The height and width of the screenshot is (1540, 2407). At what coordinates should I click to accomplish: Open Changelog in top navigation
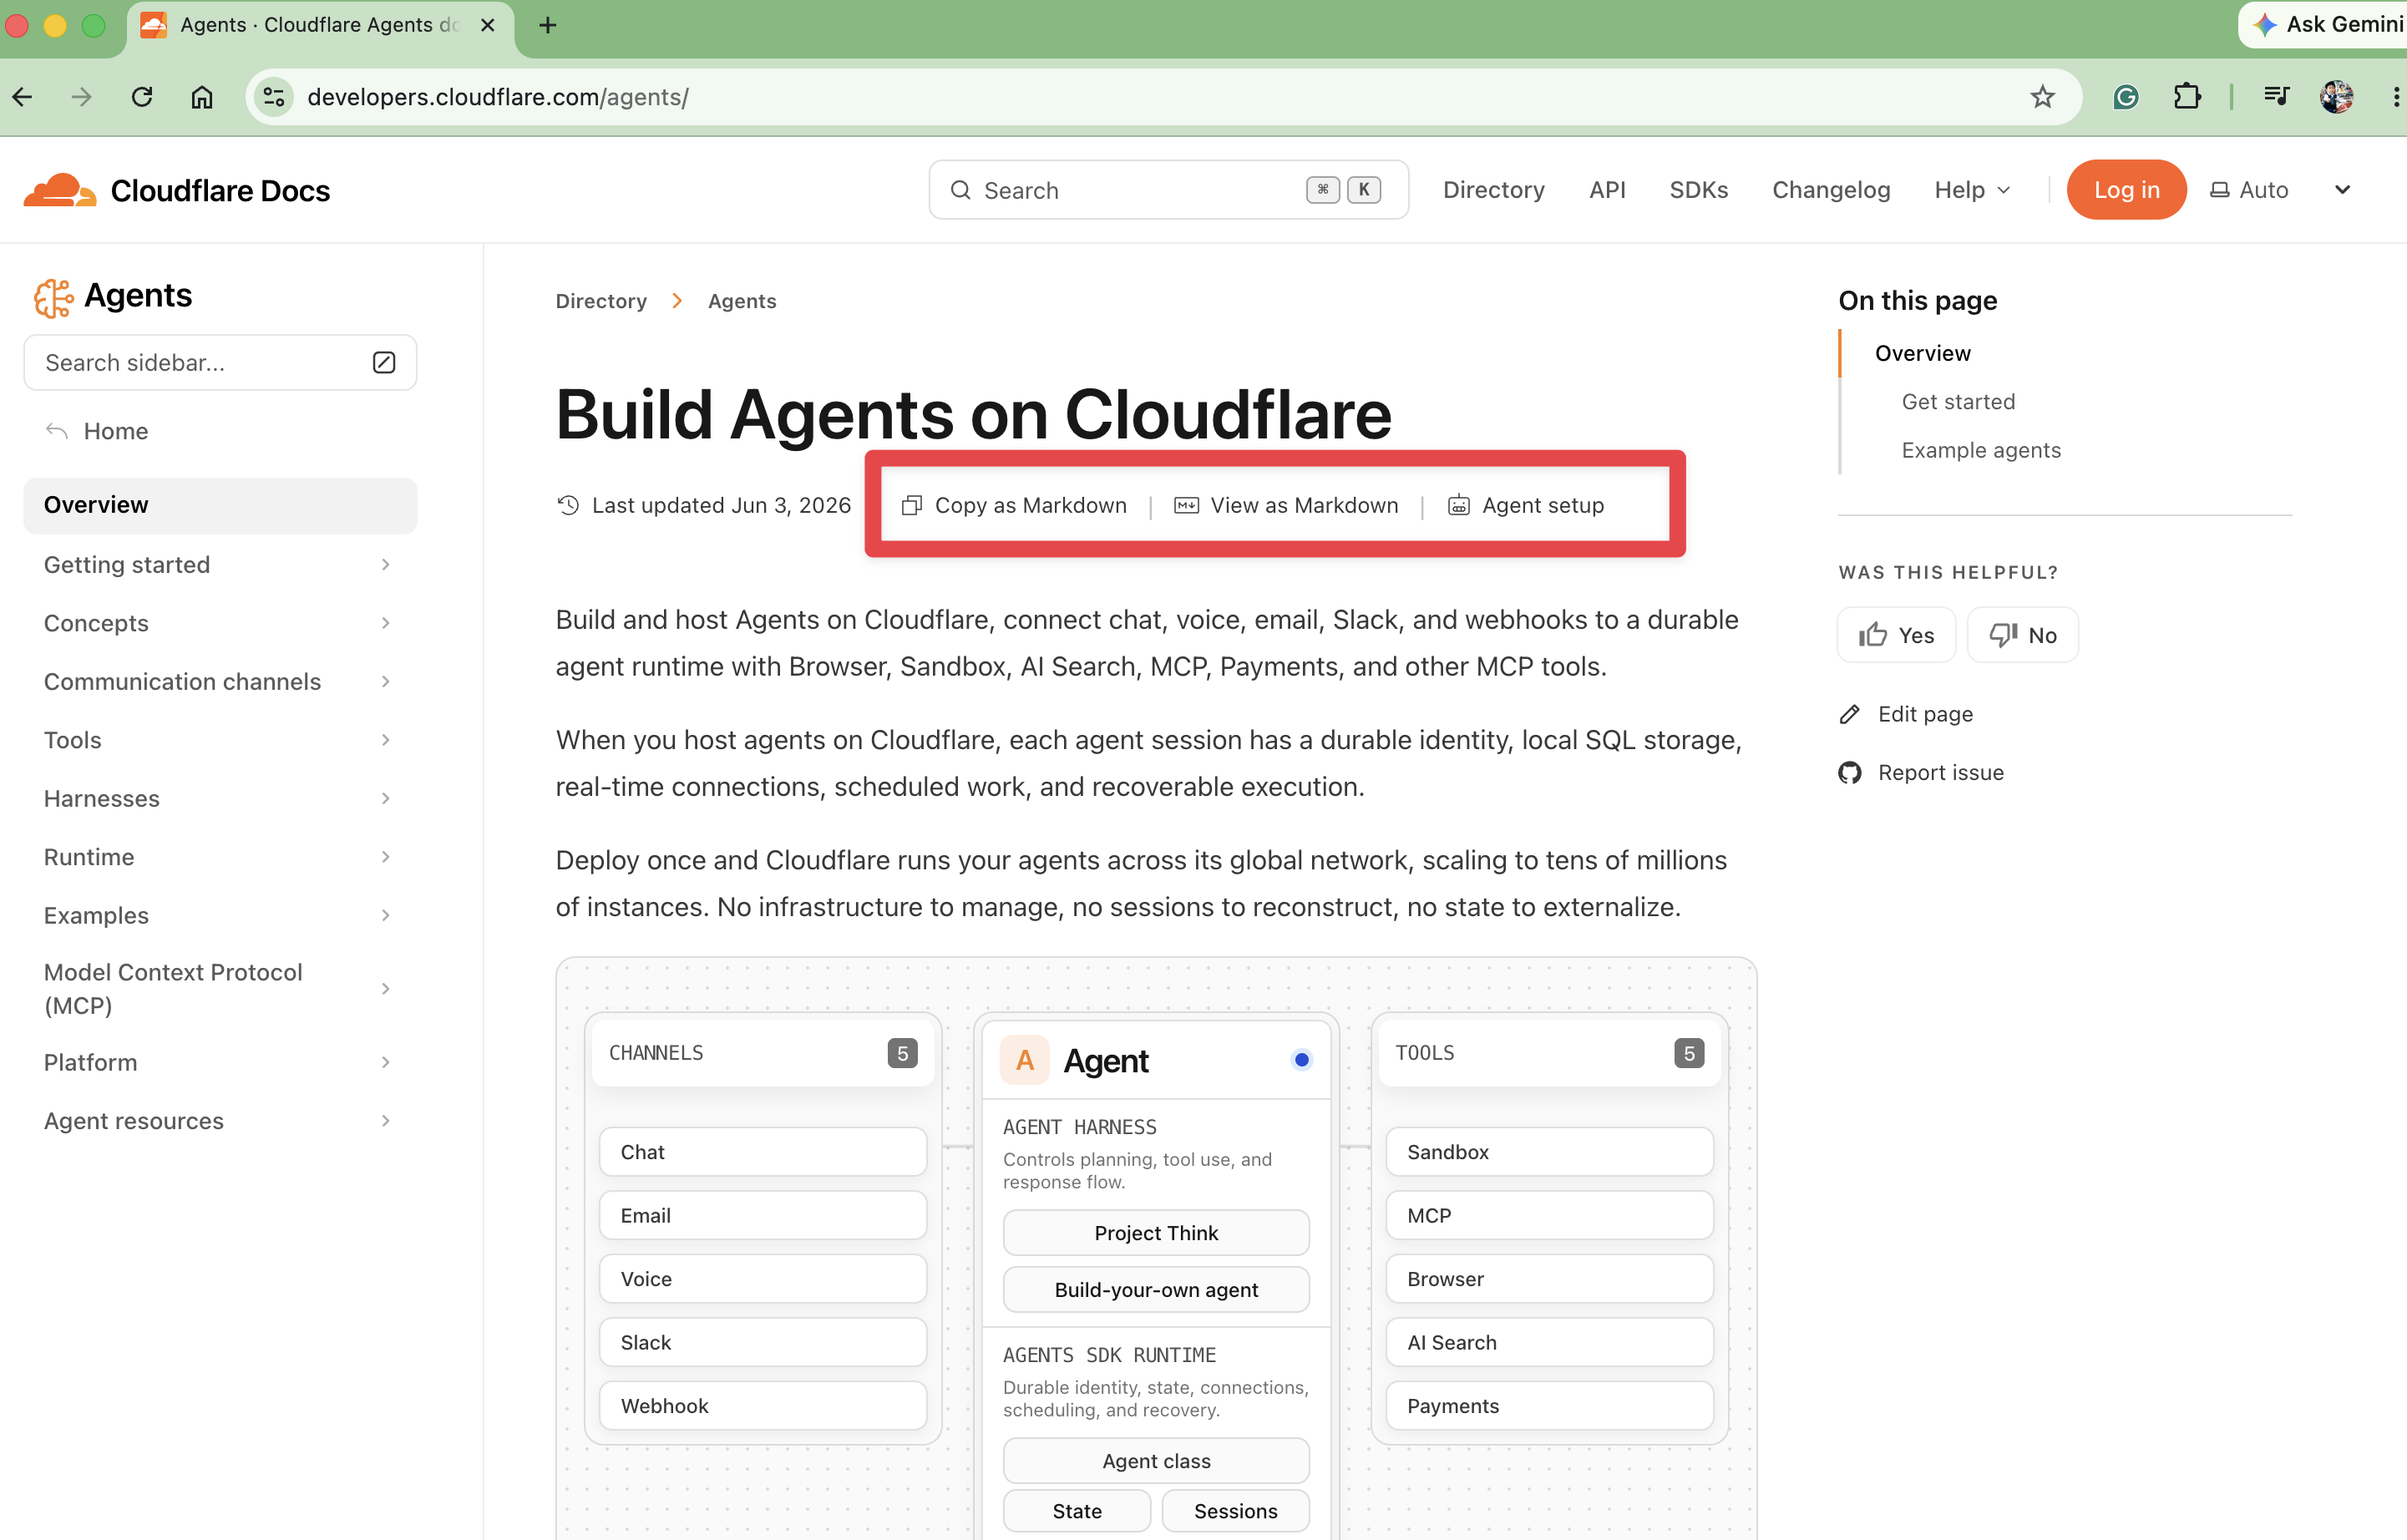click(x=1831, y=190)
